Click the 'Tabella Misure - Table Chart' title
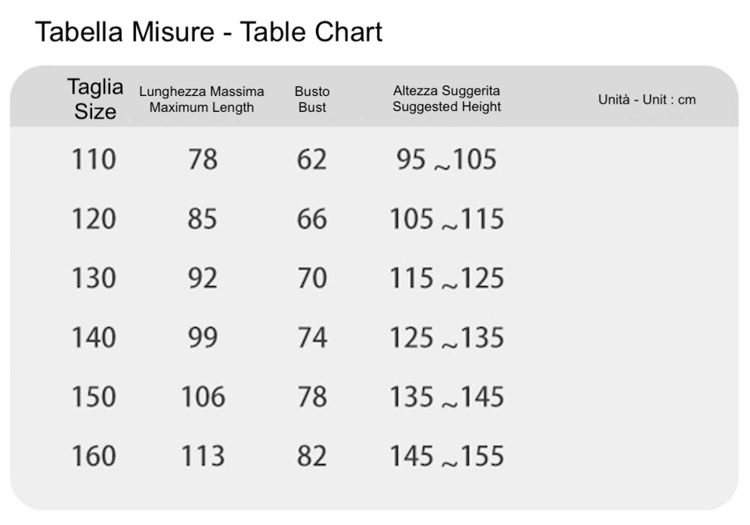The image size is (750, 525). click(209, 32)
